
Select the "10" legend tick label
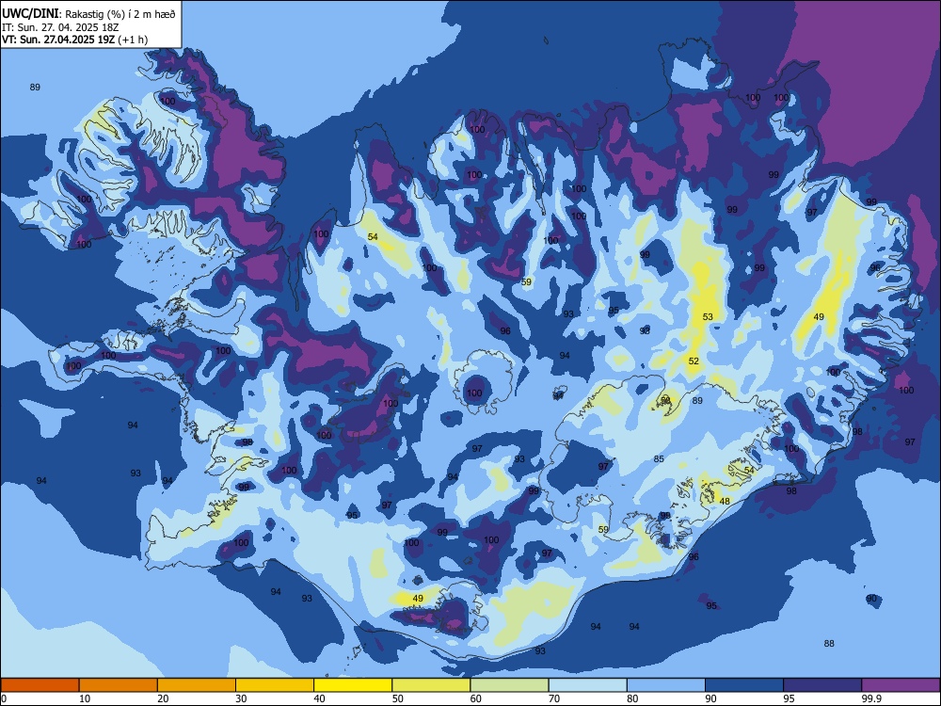[x=85, y=698]
